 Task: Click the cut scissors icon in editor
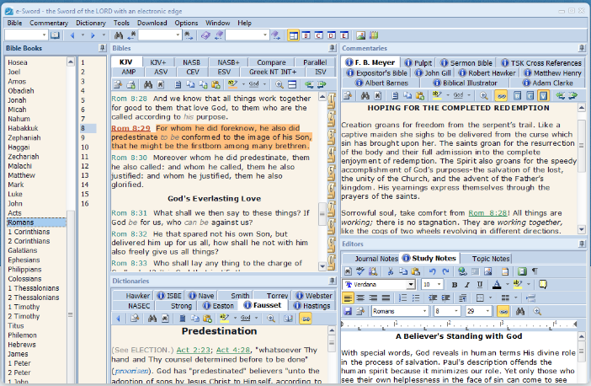[x=391, y=271]
